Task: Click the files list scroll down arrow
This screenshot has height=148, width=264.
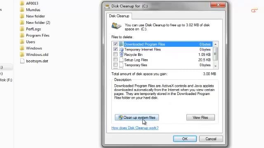Action: (x=215, y=66)
